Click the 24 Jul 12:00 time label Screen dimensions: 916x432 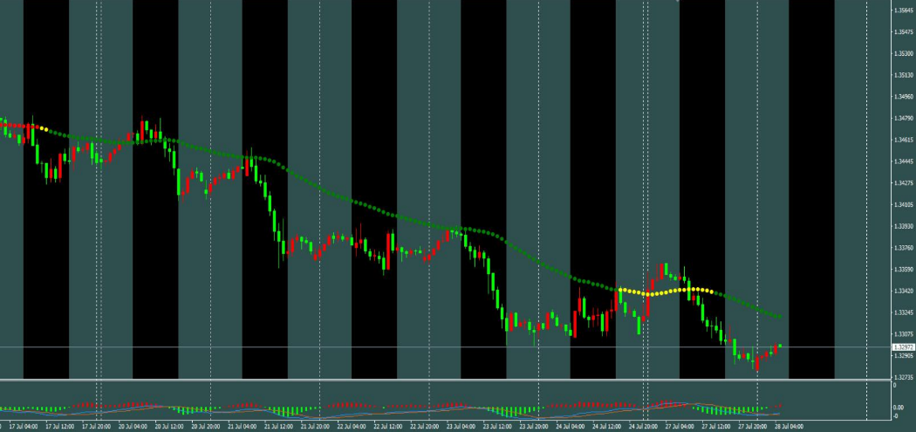[607, 427]
